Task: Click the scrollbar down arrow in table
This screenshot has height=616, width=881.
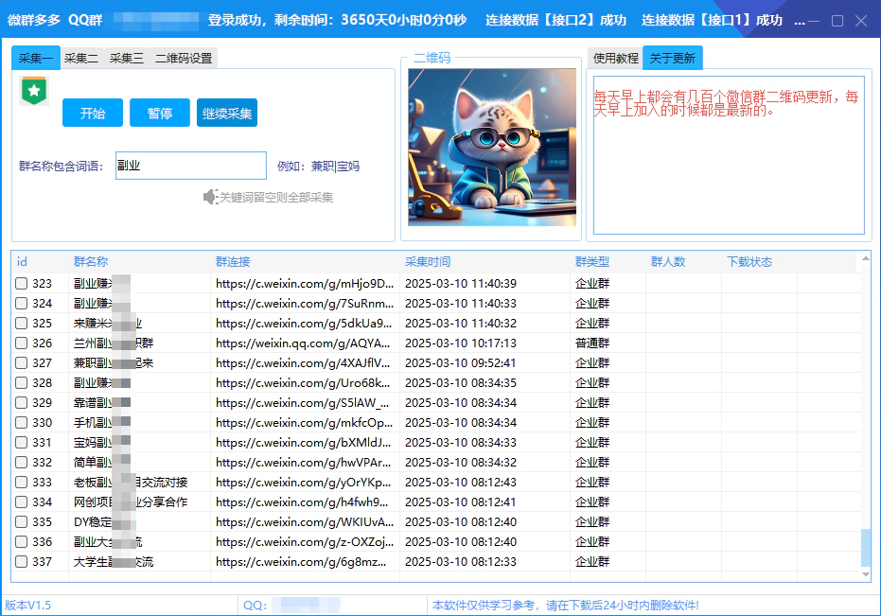Action: (x=865, y=574)
